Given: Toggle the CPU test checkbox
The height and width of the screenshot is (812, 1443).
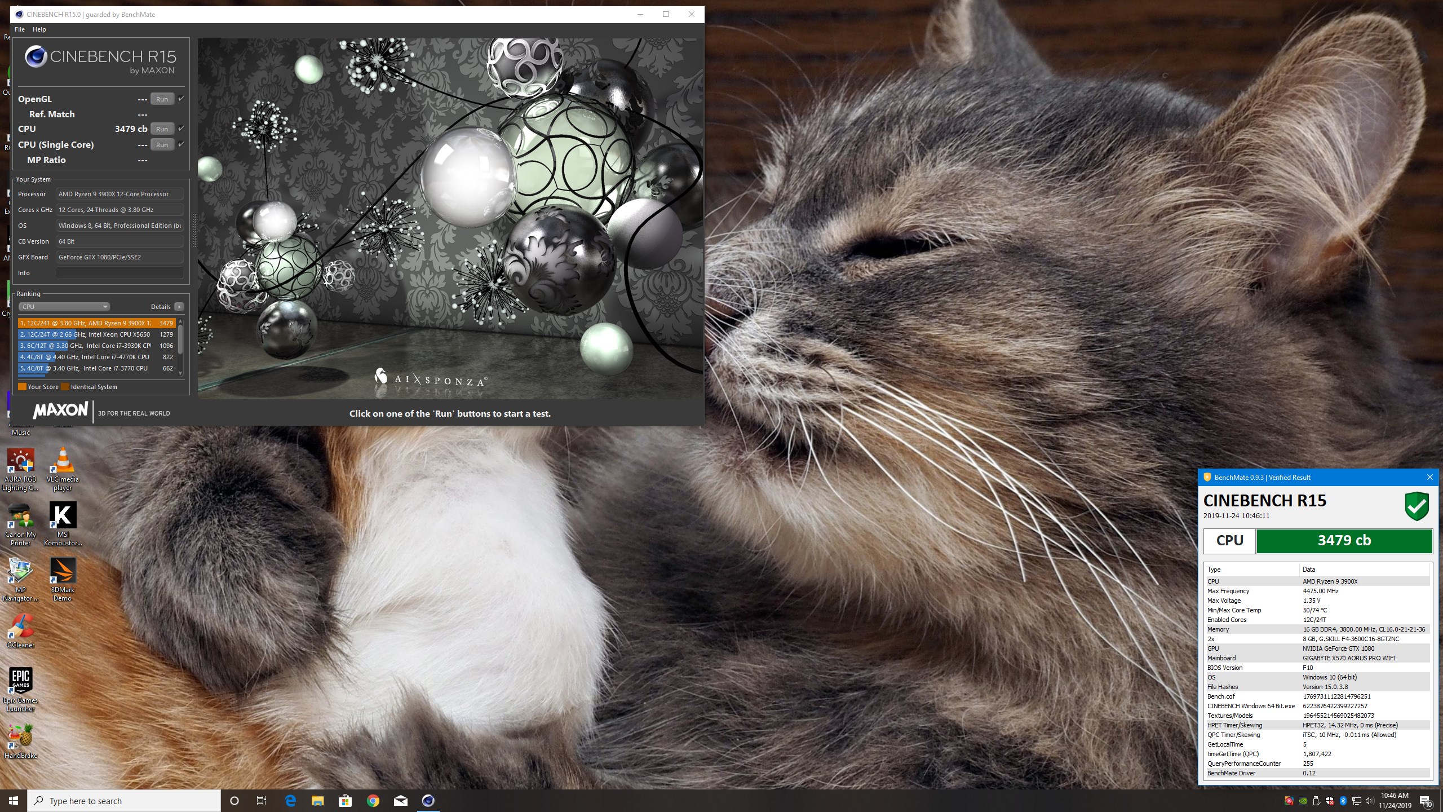Looking at the screenshot, I should (182, 129).
